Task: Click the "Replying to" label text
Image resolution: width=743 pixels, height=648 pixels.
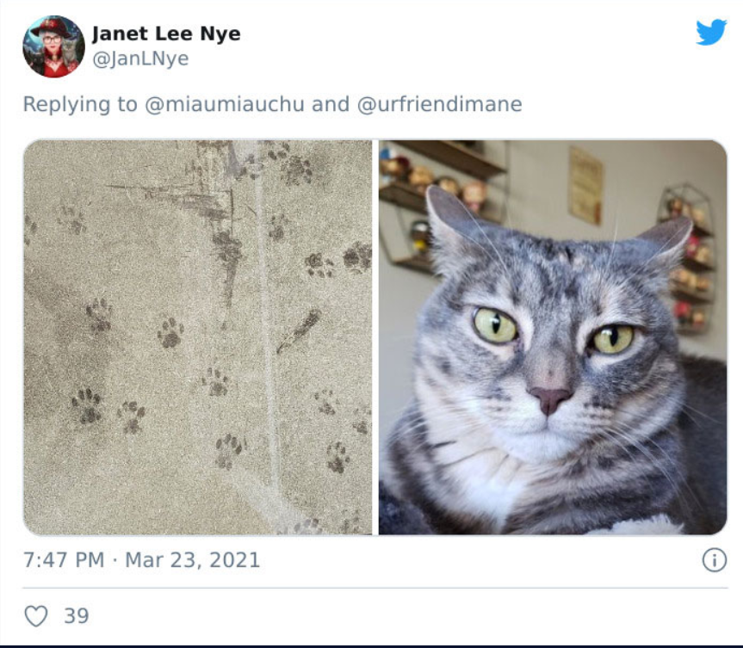Action: [x=80, y=104]
